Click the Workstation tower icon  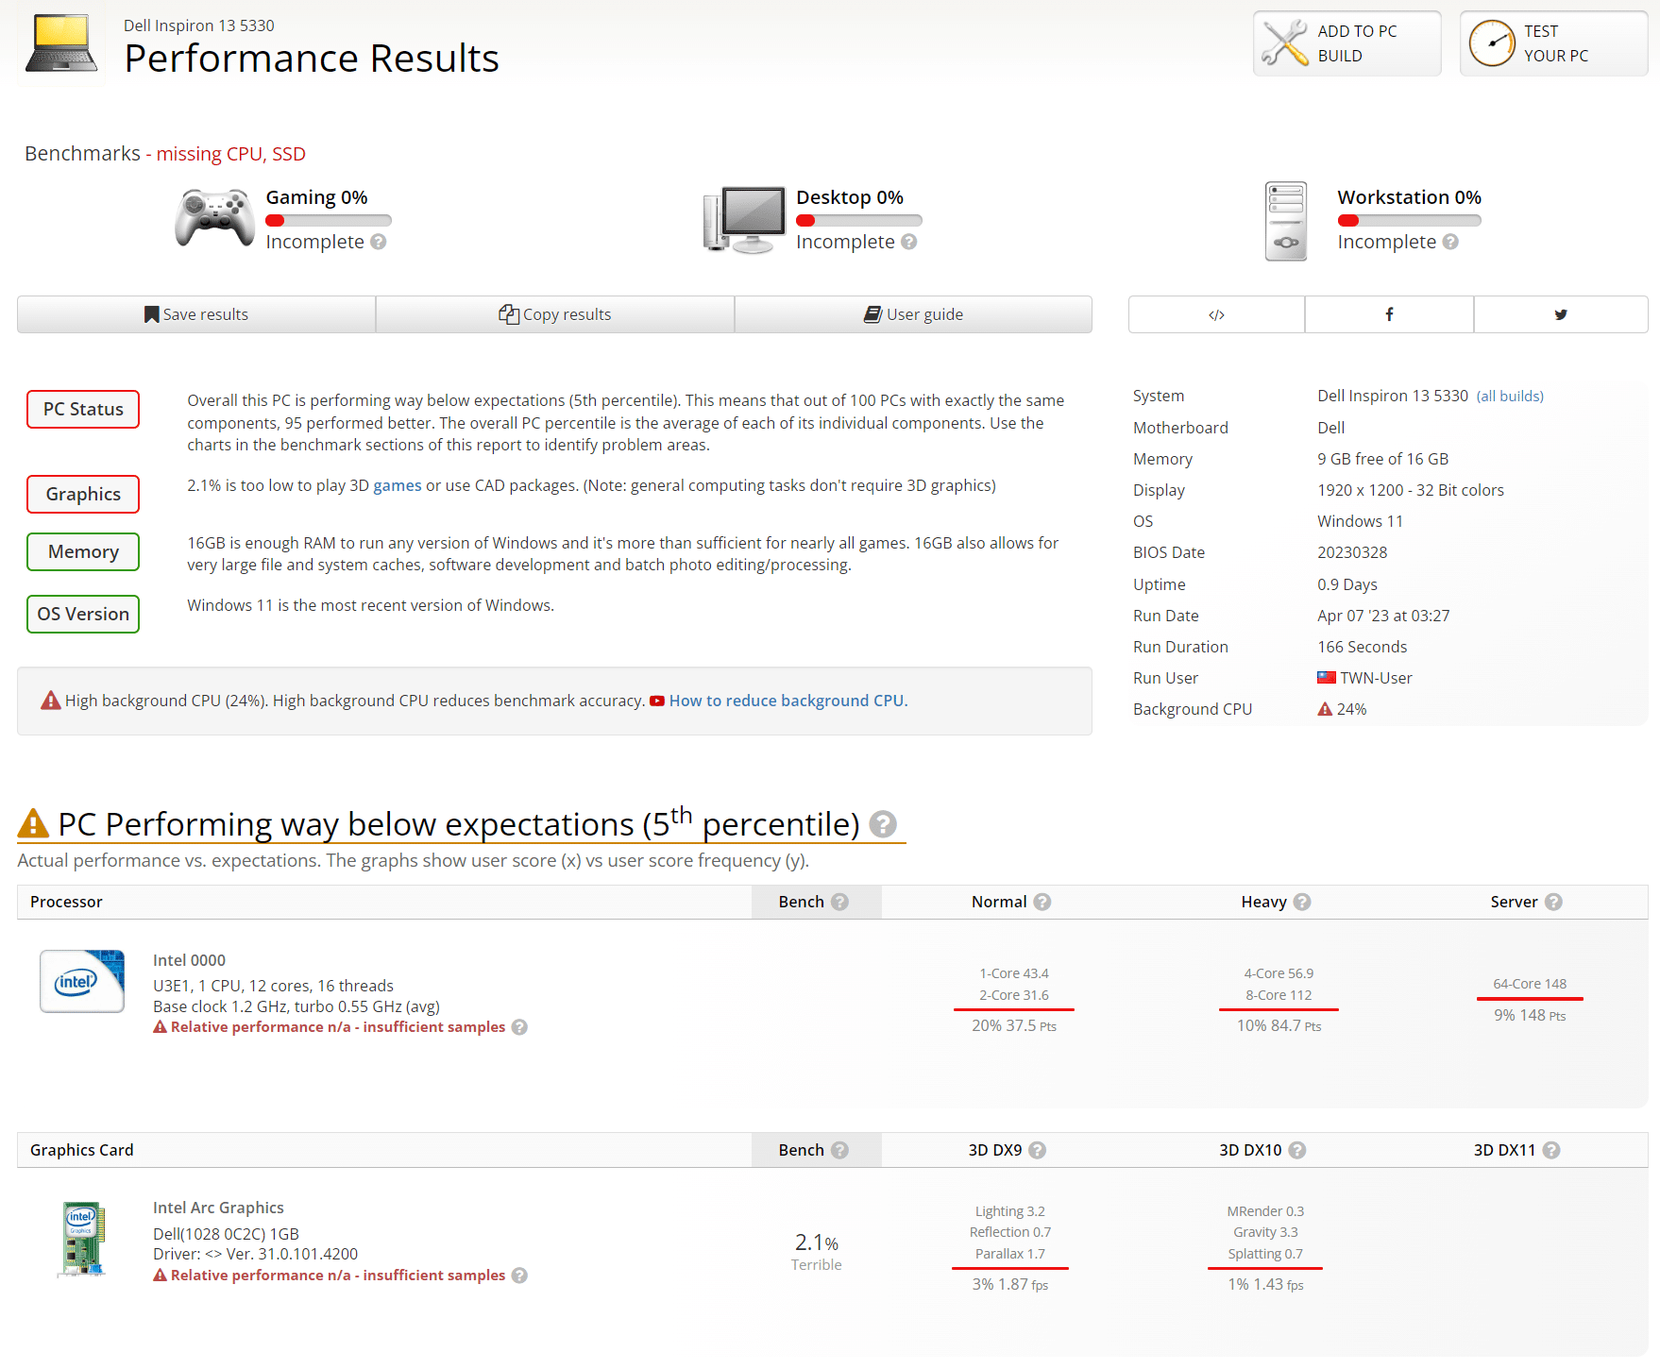pyautogui.click(x=1286, y=221)
